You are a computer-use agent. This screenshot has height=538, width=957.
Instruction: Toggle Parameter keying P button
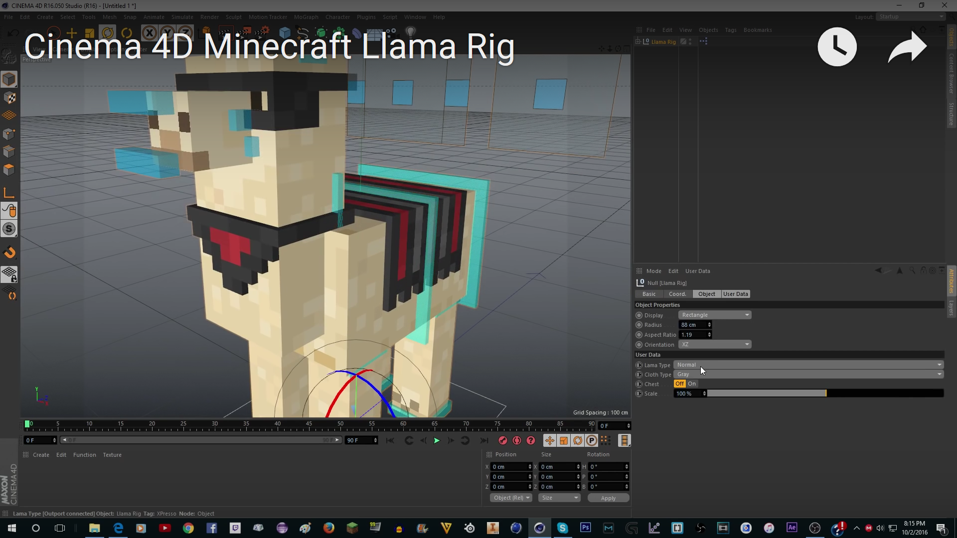(x=592, y=440)
